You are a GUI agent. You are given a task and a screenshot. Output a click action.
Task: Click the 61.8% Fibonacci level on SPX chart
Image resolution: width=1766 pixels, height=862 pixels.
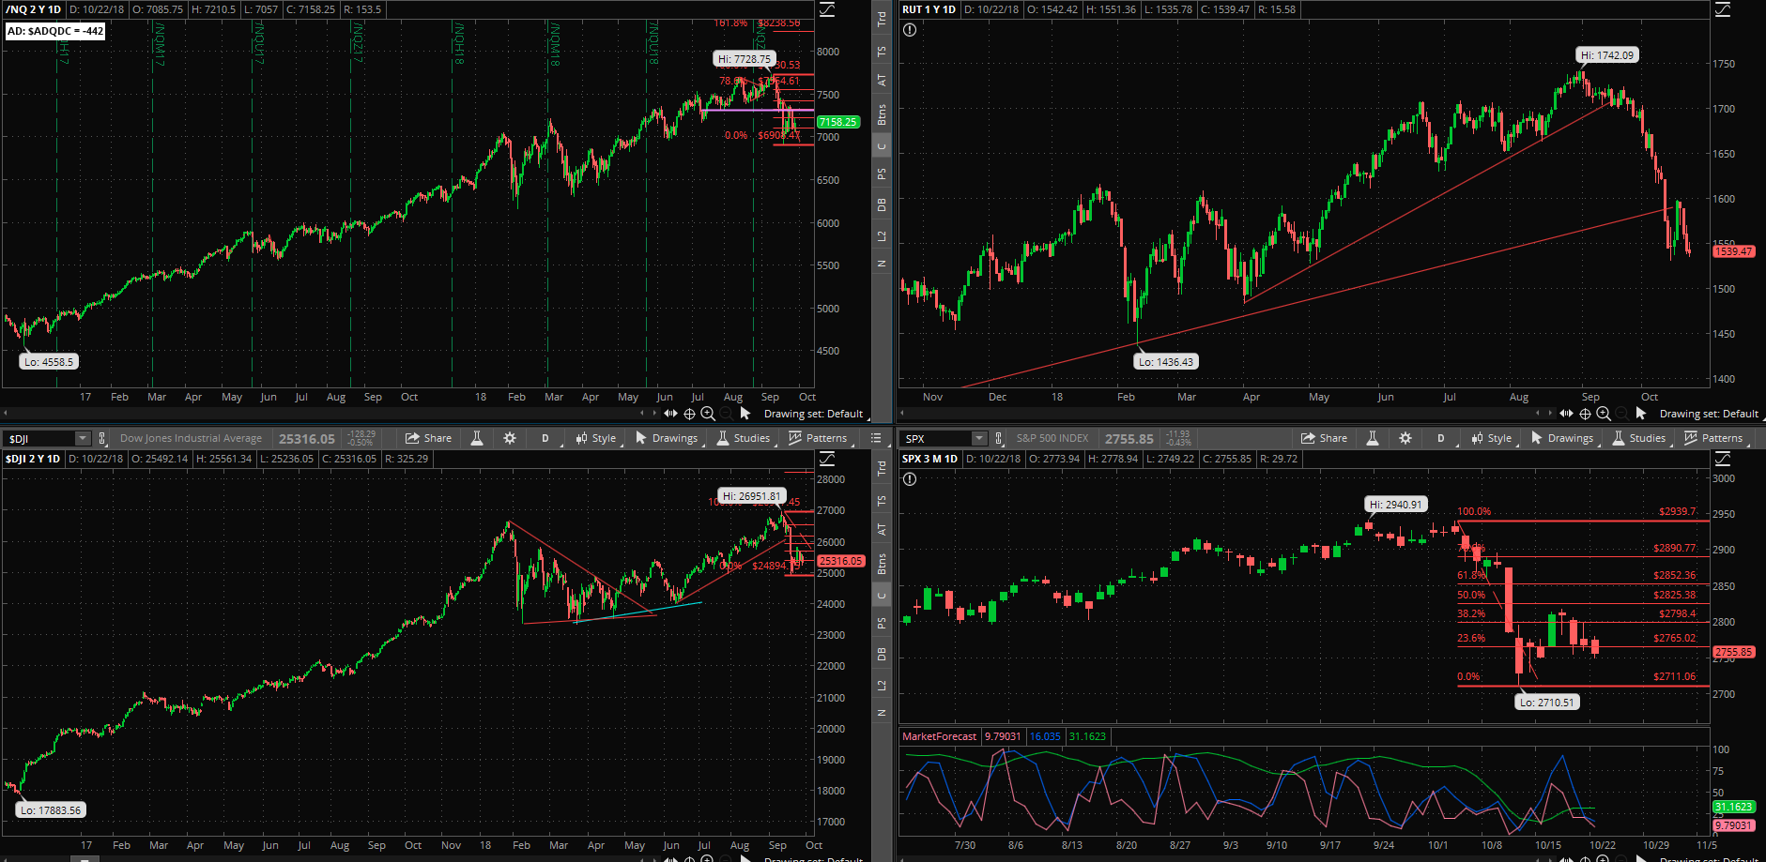coord(1471,575)
